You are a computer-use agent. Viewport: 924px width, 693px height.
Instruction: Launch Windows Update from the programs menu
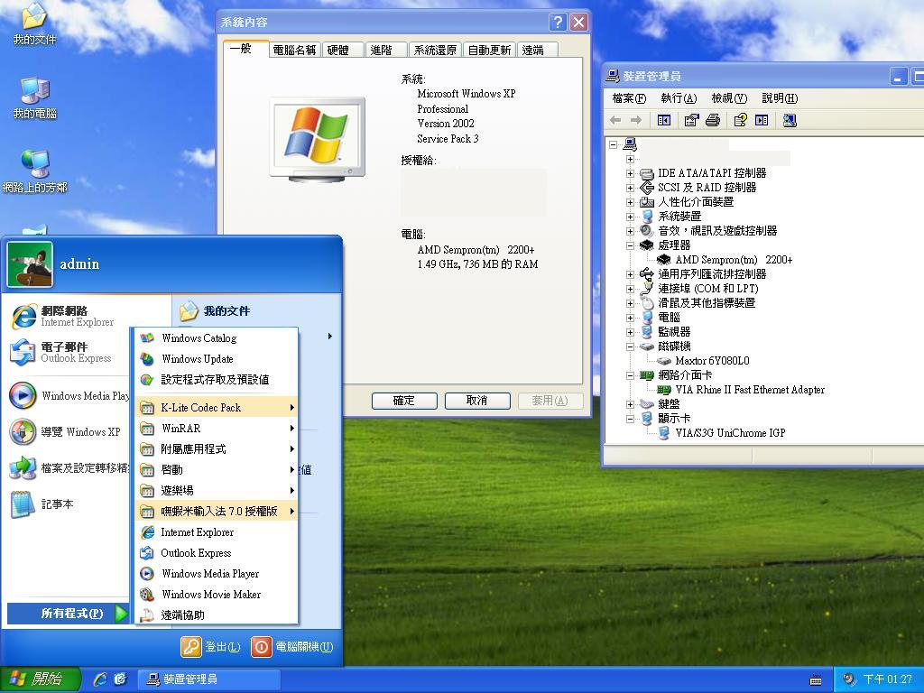coord(197,359)
